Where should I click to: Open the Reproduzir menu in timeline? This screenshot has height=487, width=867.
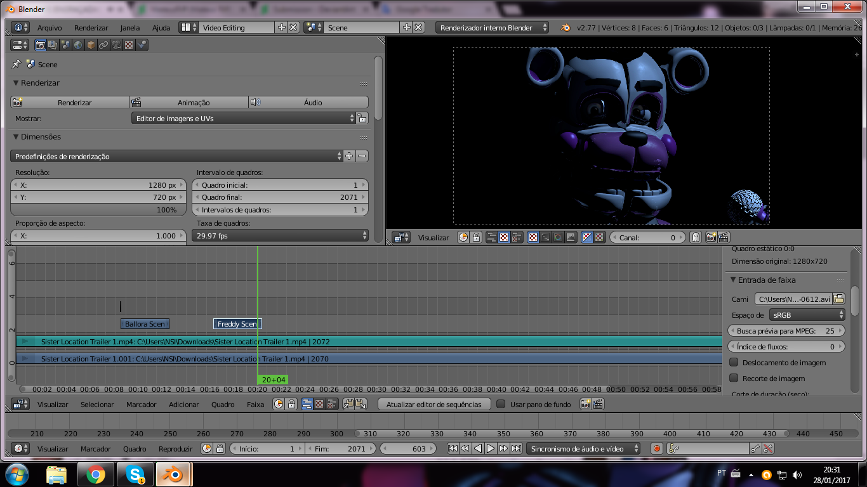(175, 449)
